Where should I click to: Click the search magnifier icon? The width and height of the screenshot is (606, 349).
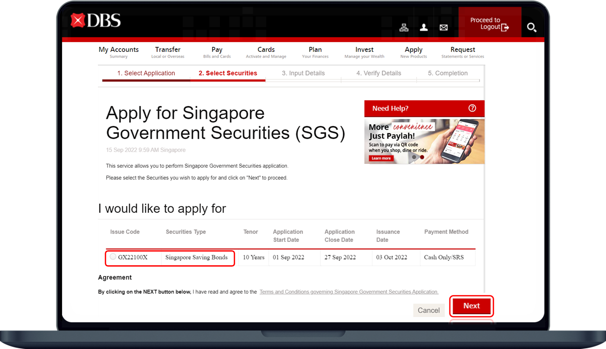pyautogui.click(x=531, y=28)
